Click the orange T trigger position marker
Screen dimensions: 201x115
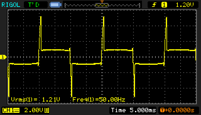pos(102,2)
